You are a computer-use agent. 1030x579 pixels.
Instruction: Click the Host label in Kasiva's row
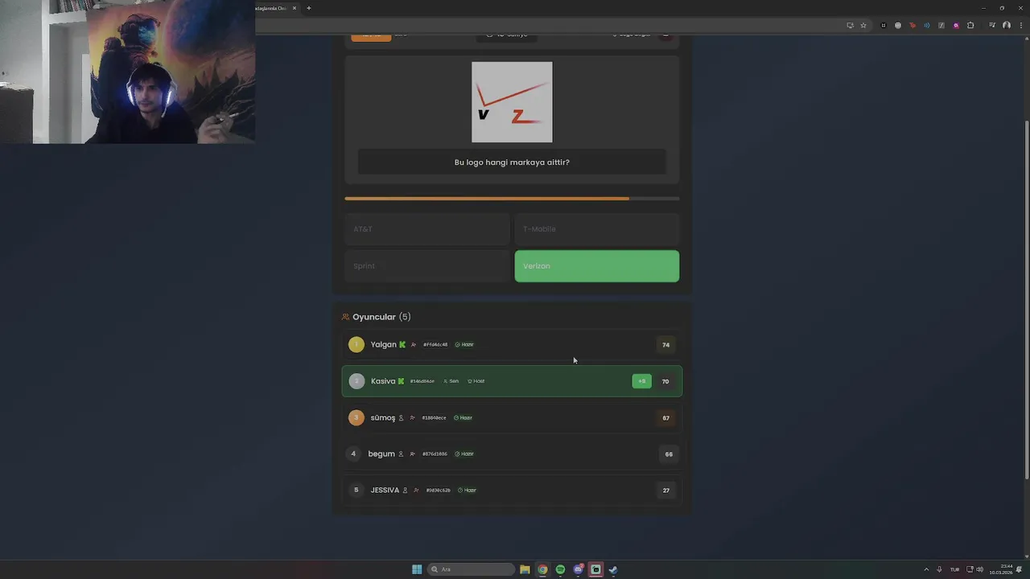tap(476, 381)
